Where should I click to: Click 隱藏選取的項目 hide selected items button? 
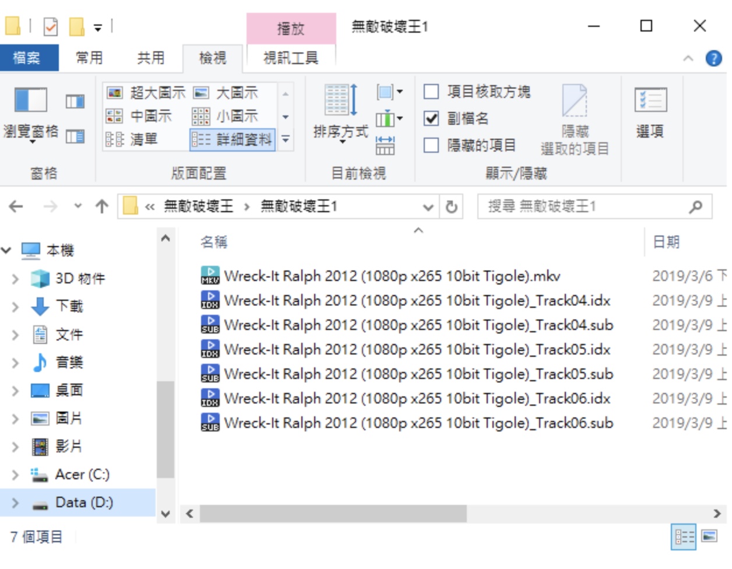click(575, 120)
